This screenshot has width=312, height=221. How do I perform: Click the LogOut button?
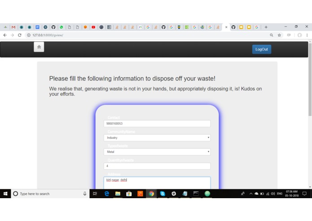261,49
